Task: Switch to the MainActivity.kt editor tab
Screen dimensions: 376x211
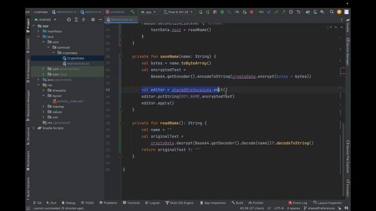Action: [x=121, y=19]
